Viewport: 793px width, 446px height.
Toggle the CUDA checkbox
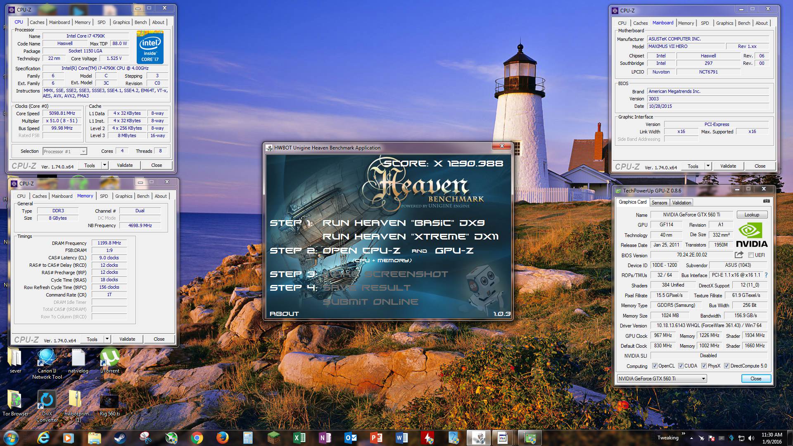click(x=680, y=366)
